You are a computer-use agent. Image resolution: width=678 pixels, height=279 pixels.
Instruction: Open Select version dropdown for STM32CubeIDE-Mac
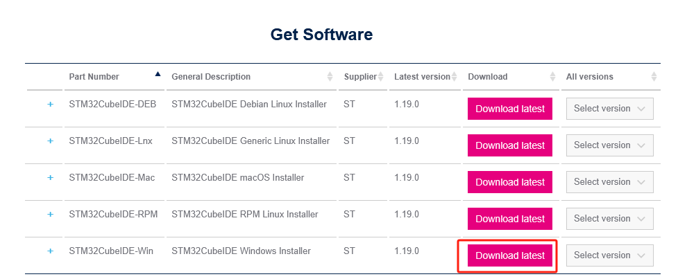610,182
